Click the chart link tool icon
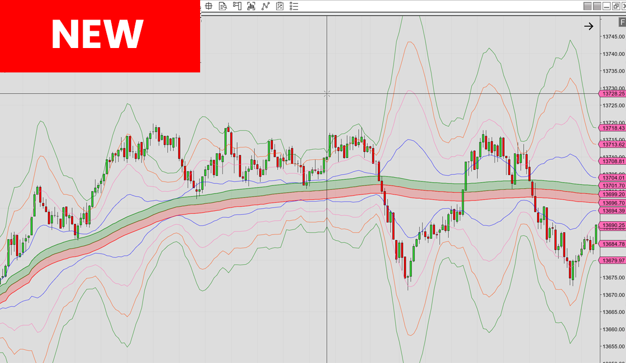This screenshot has width=626, height=363. coord(236,6)
